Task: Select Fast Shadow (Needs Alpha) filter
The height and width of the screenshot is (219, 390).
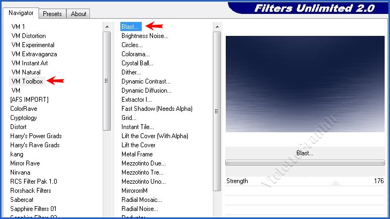Action: [x=157, y=109]
